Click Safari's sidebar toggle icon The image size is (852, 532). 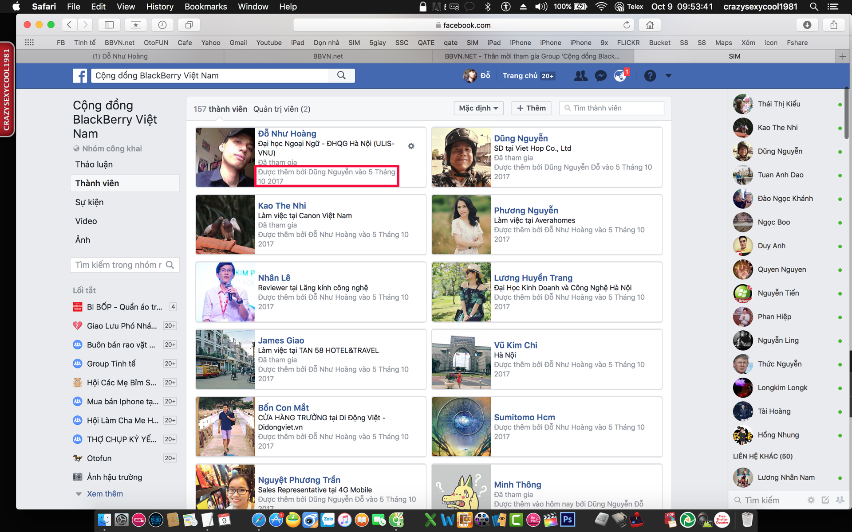(109, 25)
